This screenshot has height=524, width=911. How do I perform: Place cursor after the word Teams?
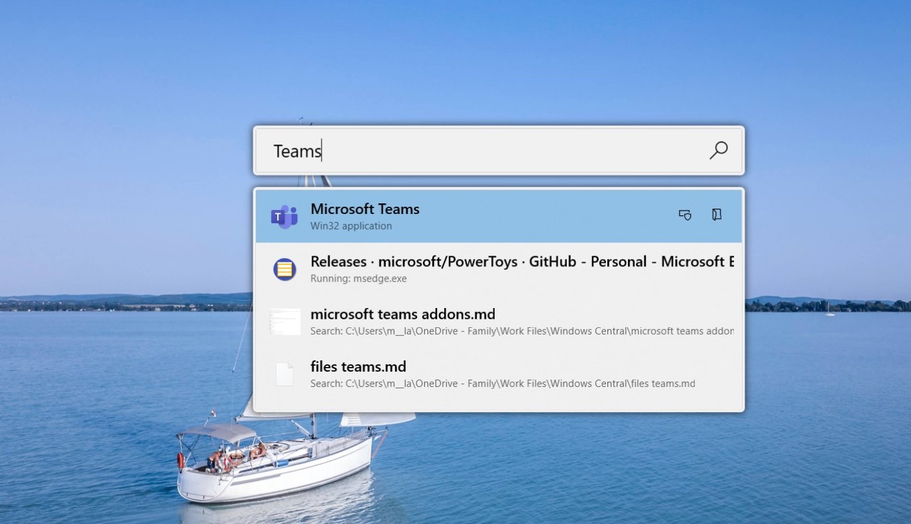(x=322, y=150)
